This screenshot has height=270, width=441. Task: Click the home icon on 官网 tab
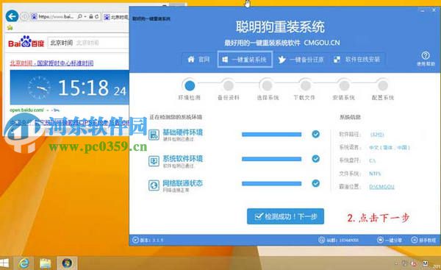(x=191, y=60)
